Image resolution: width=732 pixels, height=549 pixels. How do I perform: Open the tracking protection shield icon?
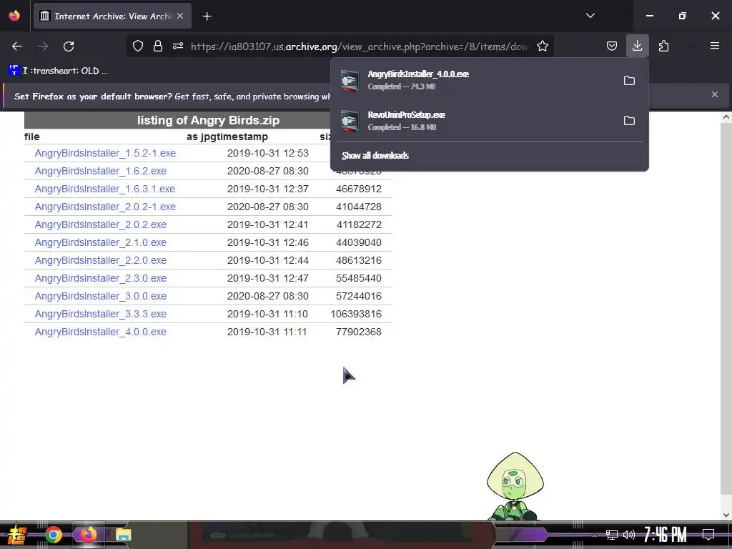[138, 46]
